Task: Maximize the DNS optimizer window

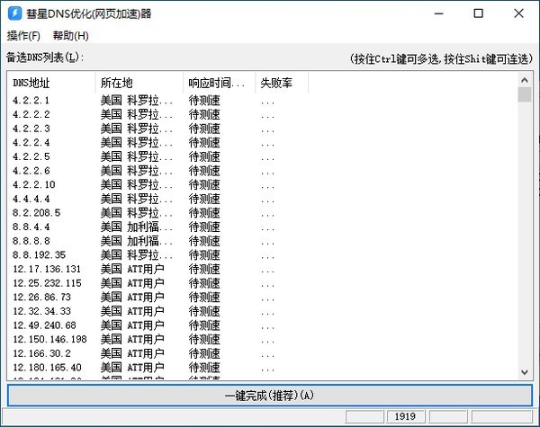Action: tap(477, 14)
